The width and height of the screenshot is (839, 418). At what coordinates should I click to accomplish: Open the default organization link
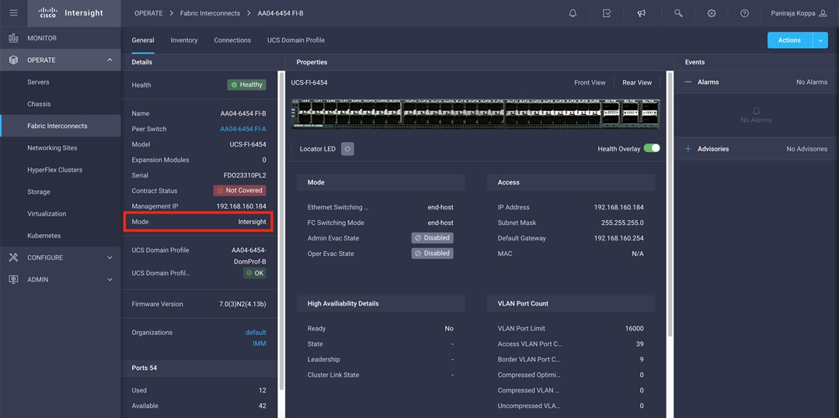(x=256, y=332)
